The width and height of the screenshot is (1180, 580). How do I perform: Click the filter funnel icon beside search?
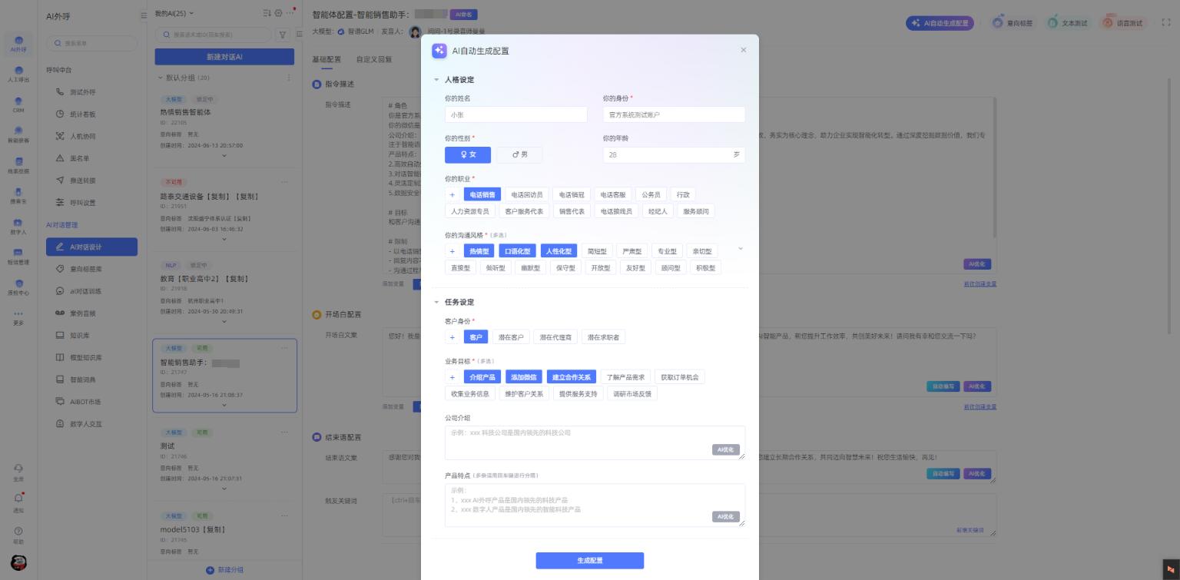click(x=282, y=35)
